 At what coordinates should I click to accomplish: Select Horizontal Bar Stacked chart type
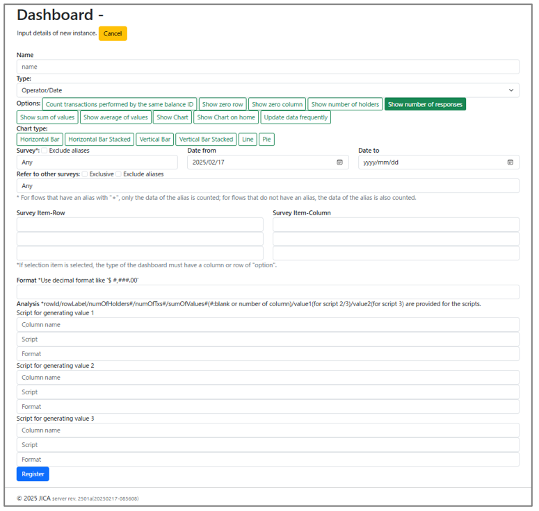pos(99,140)
